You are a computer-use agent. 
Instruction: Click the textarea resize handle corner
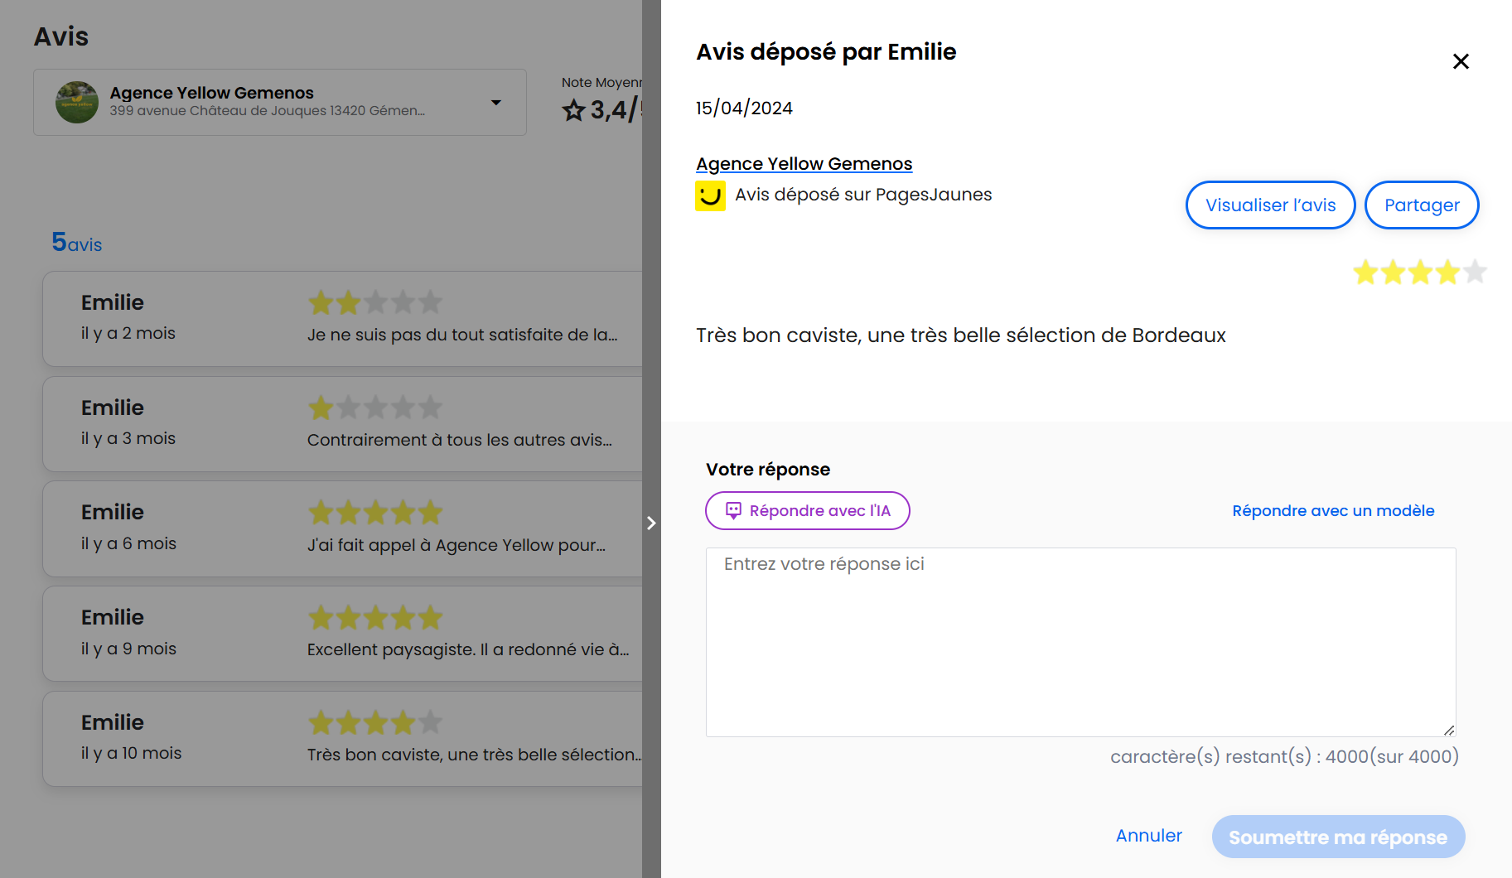click(x=1449, y=730)
